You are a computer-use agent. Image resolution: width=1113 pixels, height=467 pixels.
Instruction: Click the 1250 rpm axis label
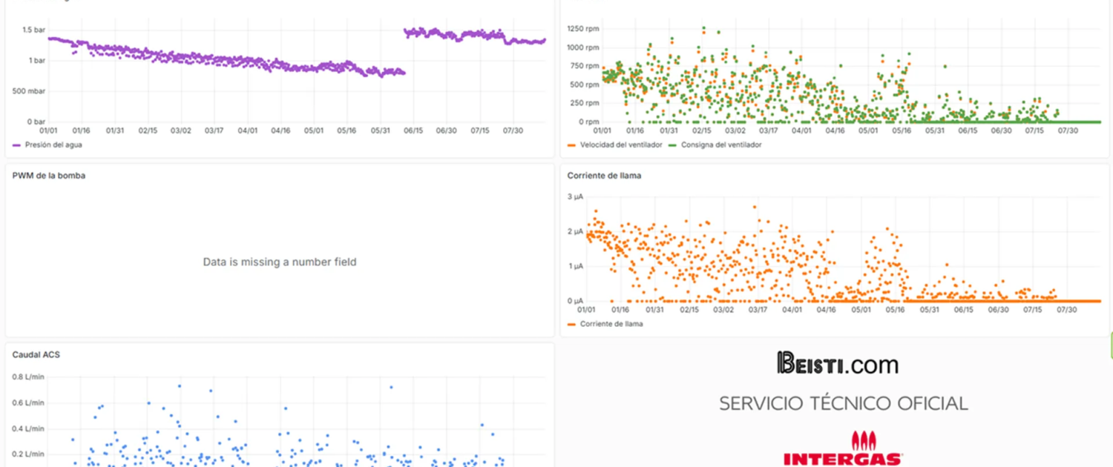click(x=582, y=29)
